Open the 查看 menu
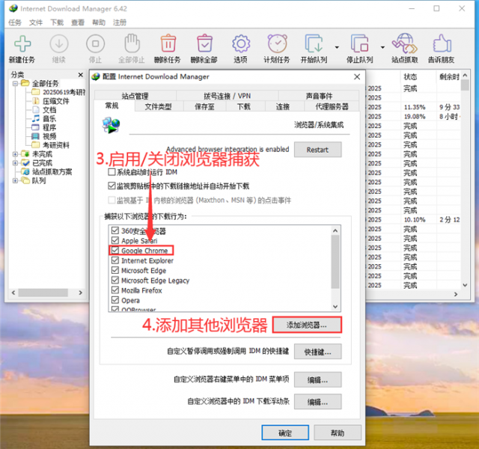The width and height of the screenshot is (479, 449). click(78, 22)
